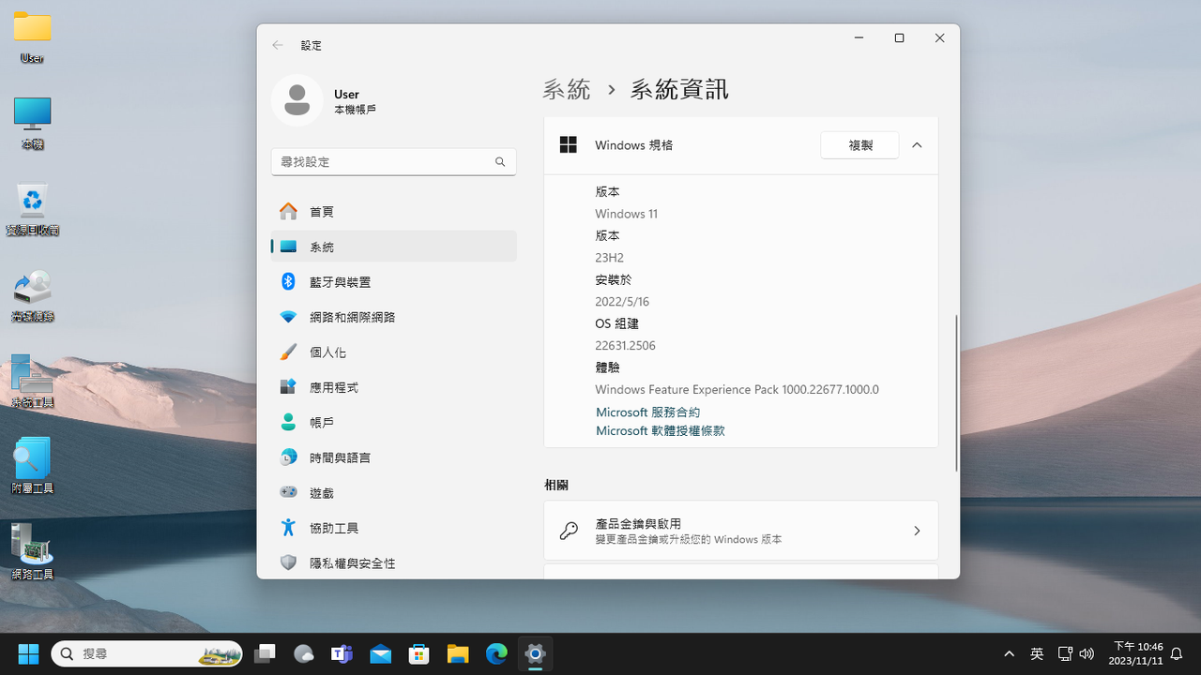
Task: Click the back arrow in Settings
Action: (278, 45)
